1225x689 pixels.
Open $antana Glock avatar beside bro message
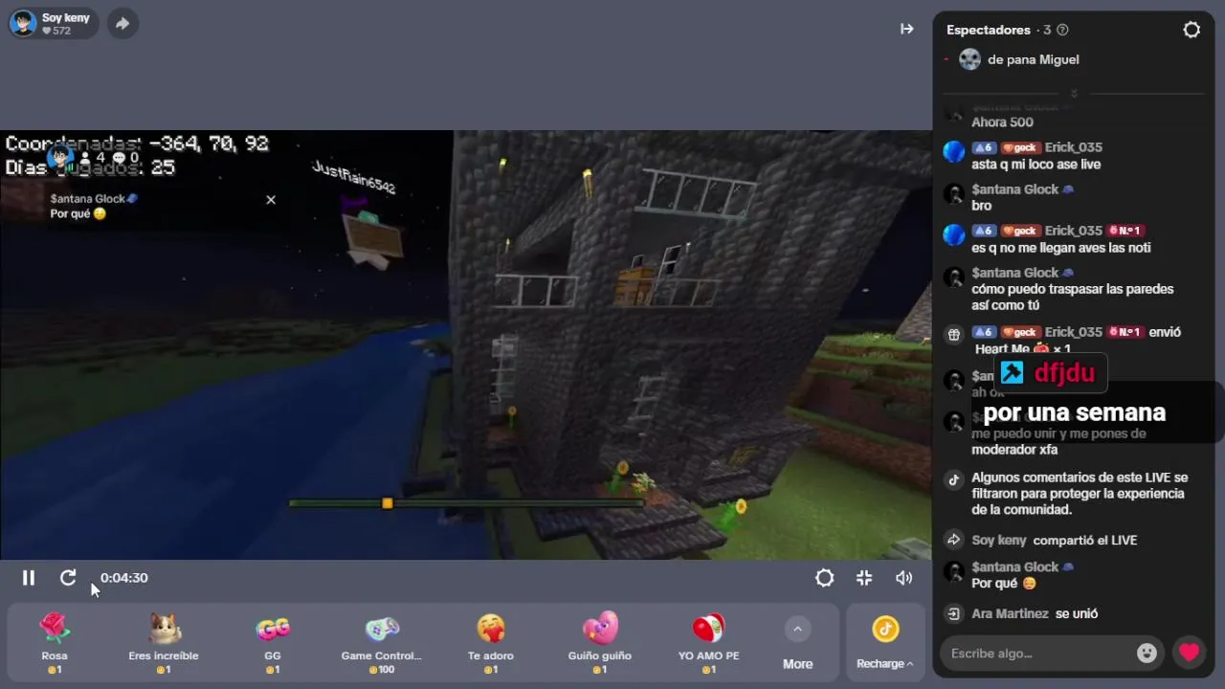[x=954, y=194]
